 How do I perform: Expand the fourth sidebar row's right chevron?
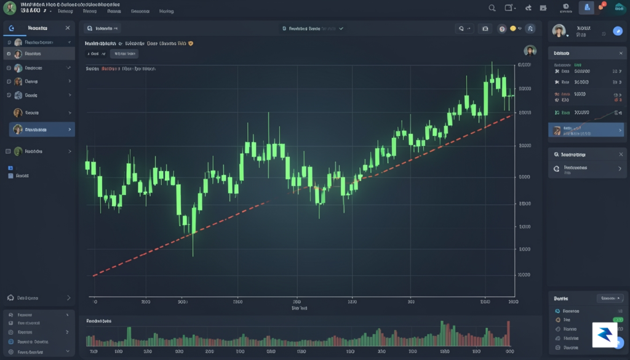(70, 81)
